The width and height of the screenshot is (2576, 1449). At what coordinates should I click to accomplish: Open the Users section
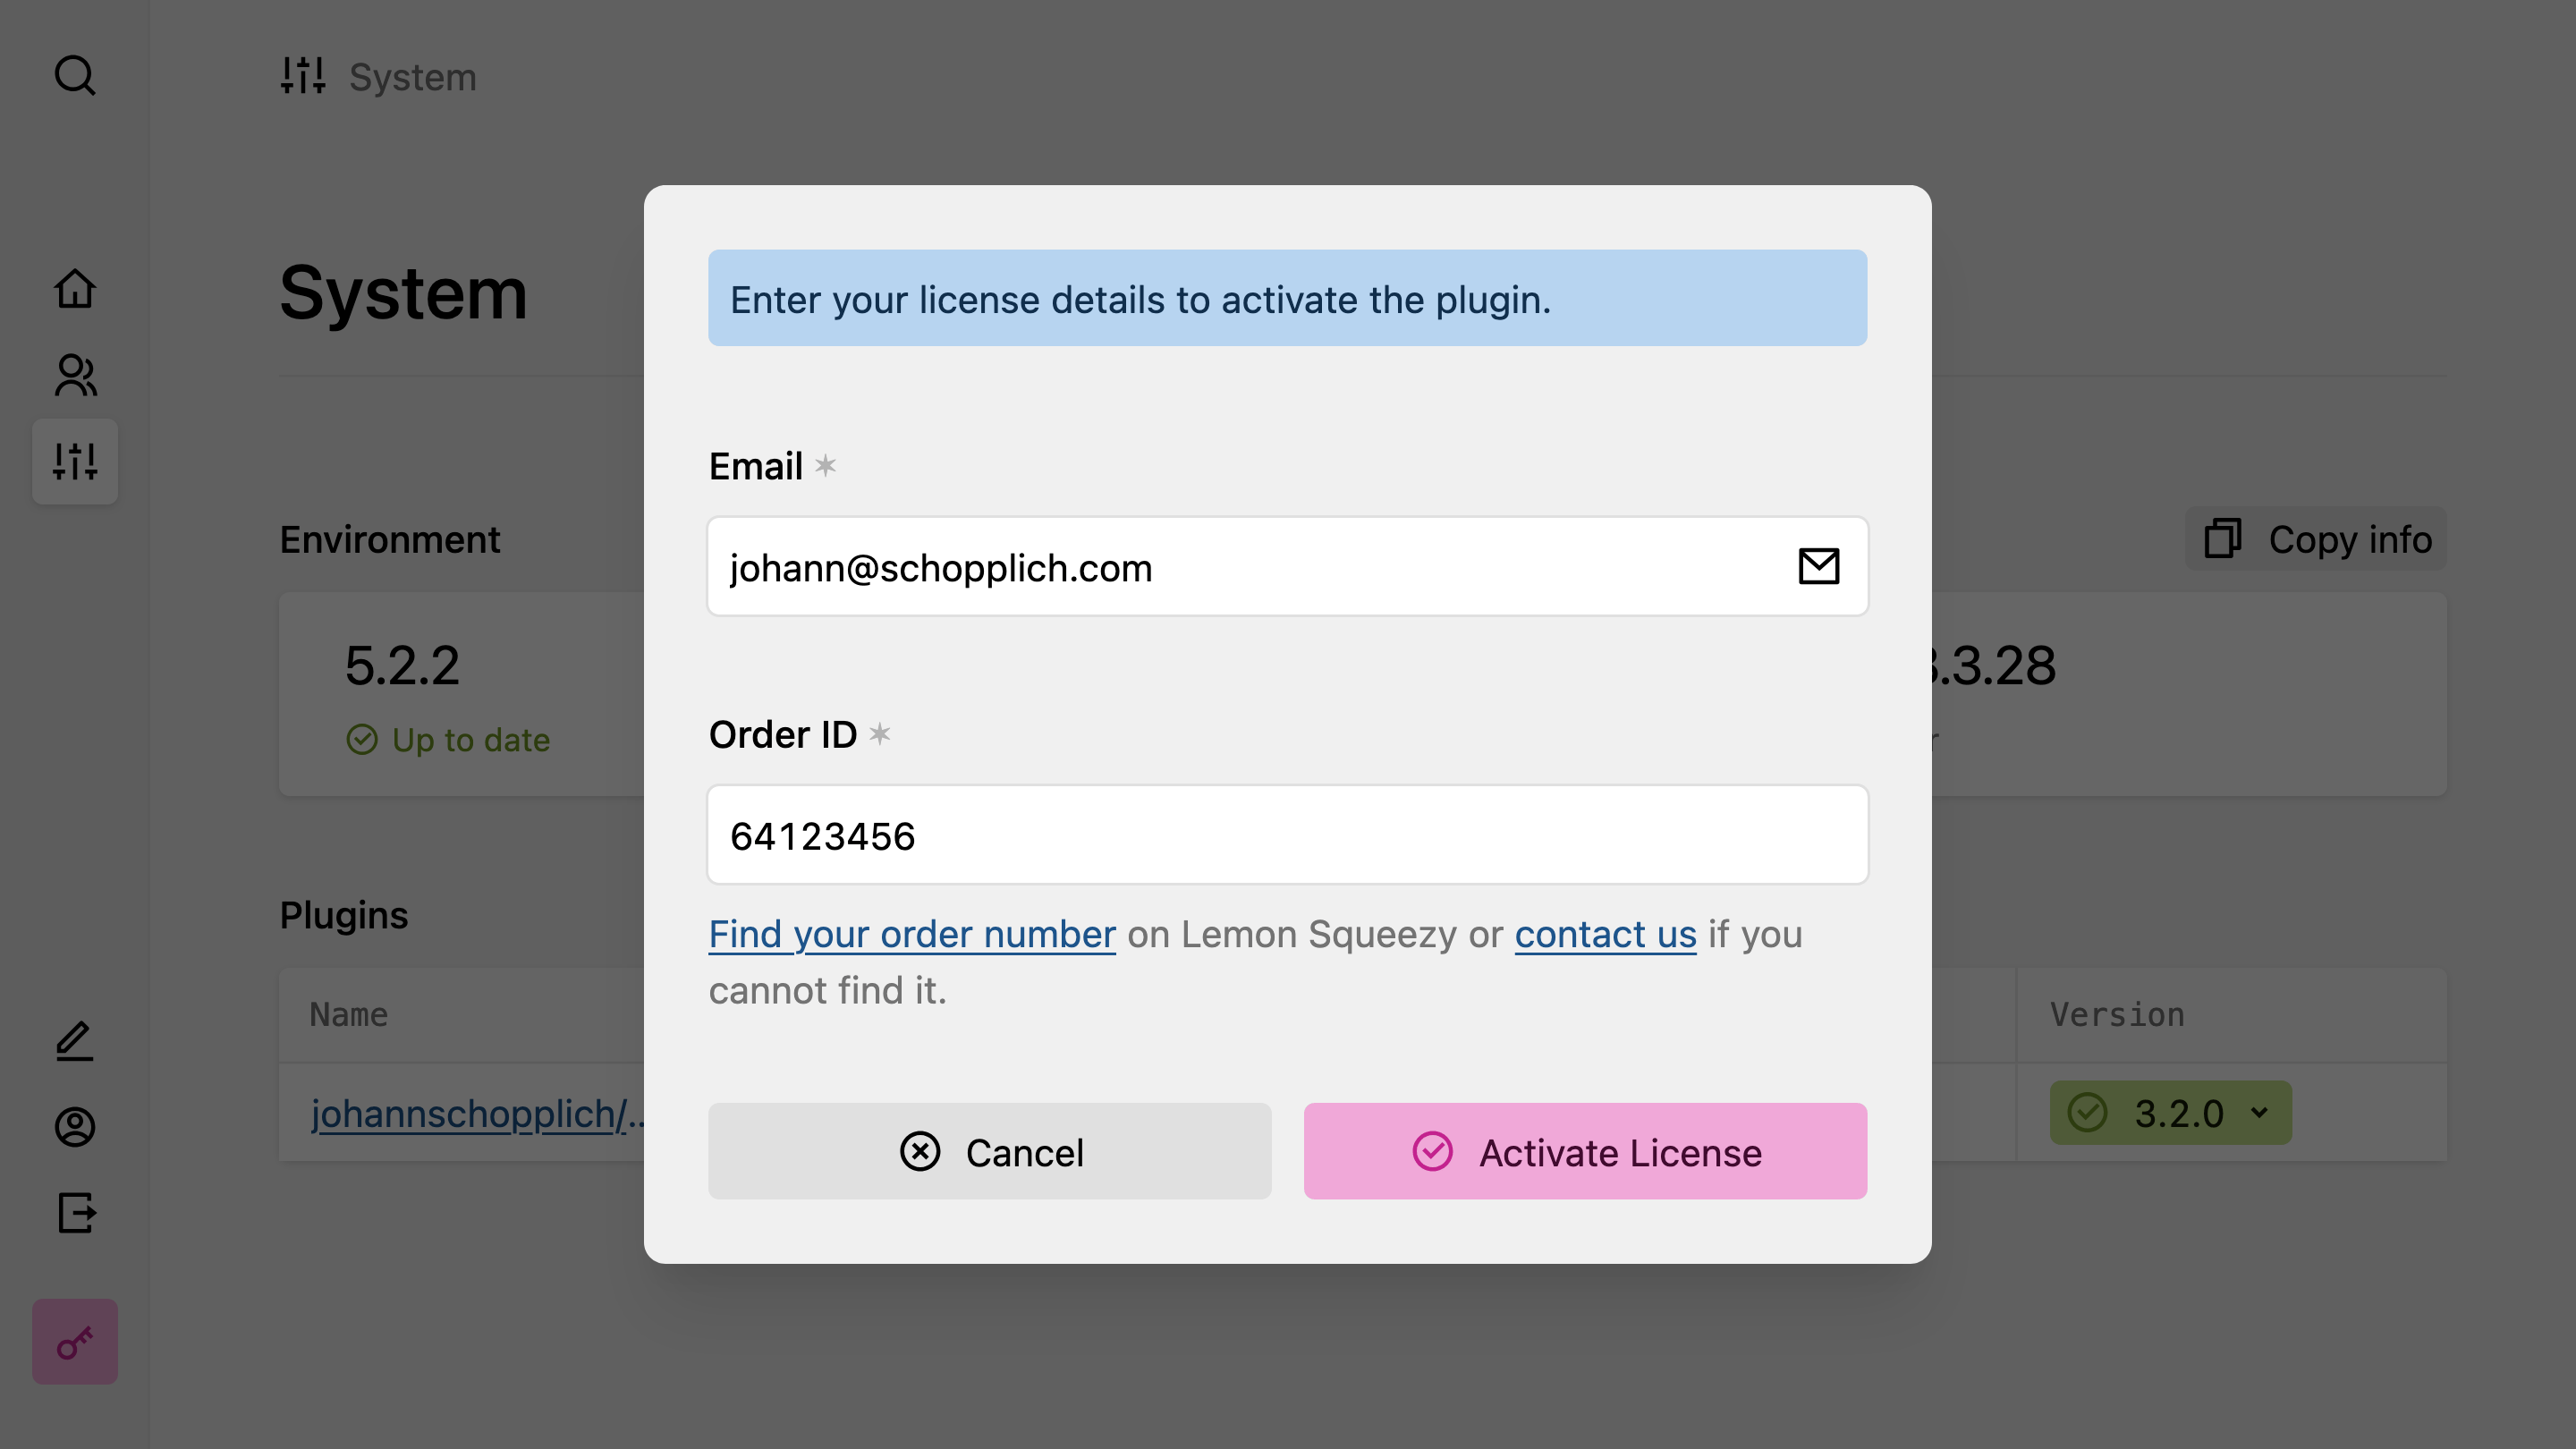pyautogui.click(x=75, y=375)
